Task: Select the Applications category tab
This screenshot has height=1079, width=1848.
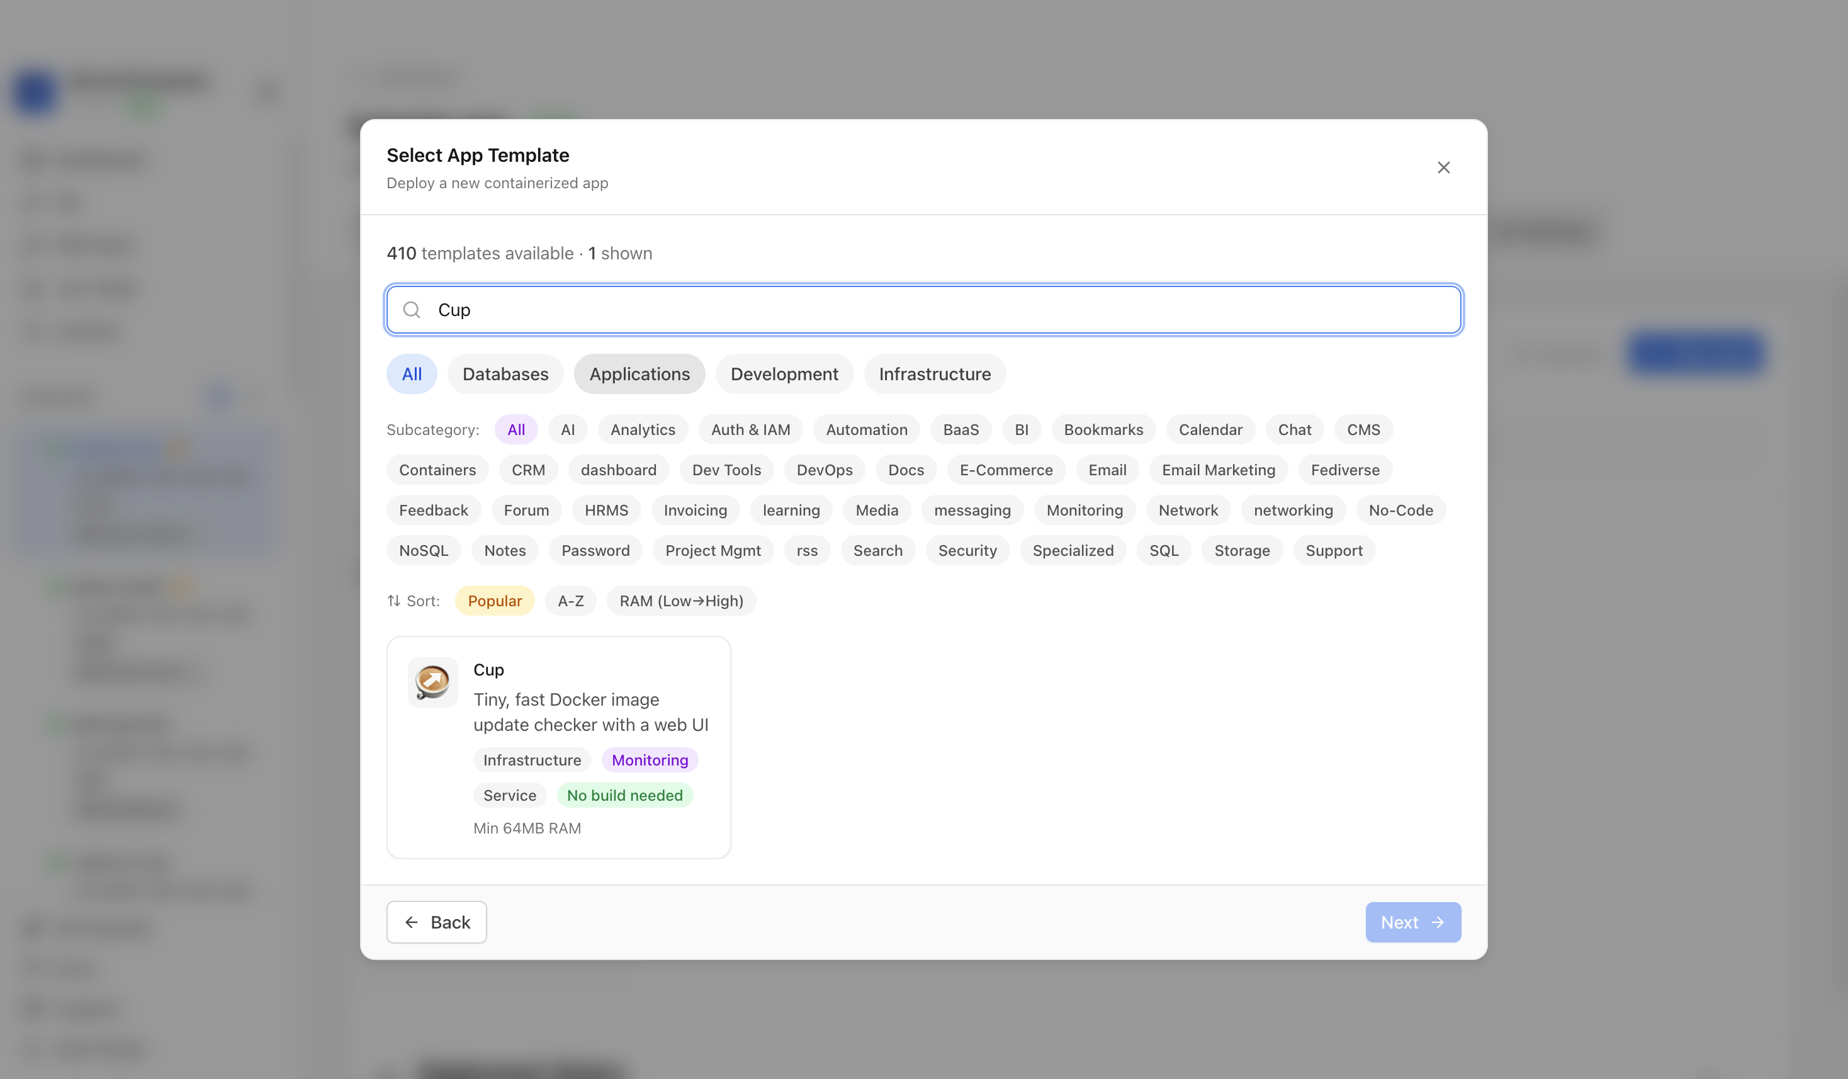Action: (x=639, y=374)
